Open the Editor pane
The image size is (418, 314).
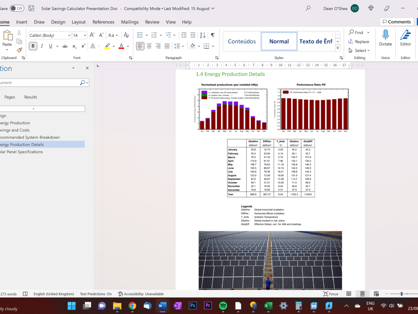(x=404, y=38)
